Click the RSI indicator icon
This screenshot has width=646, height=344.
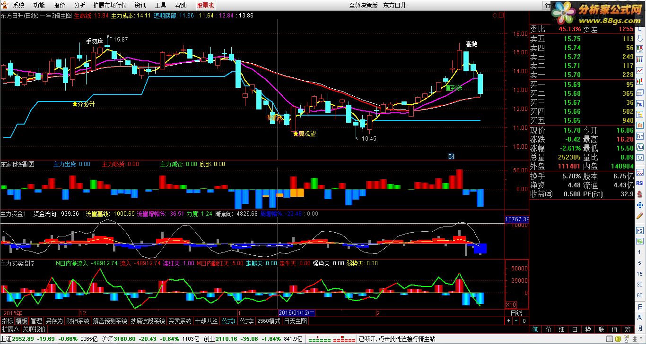(640, 183)
